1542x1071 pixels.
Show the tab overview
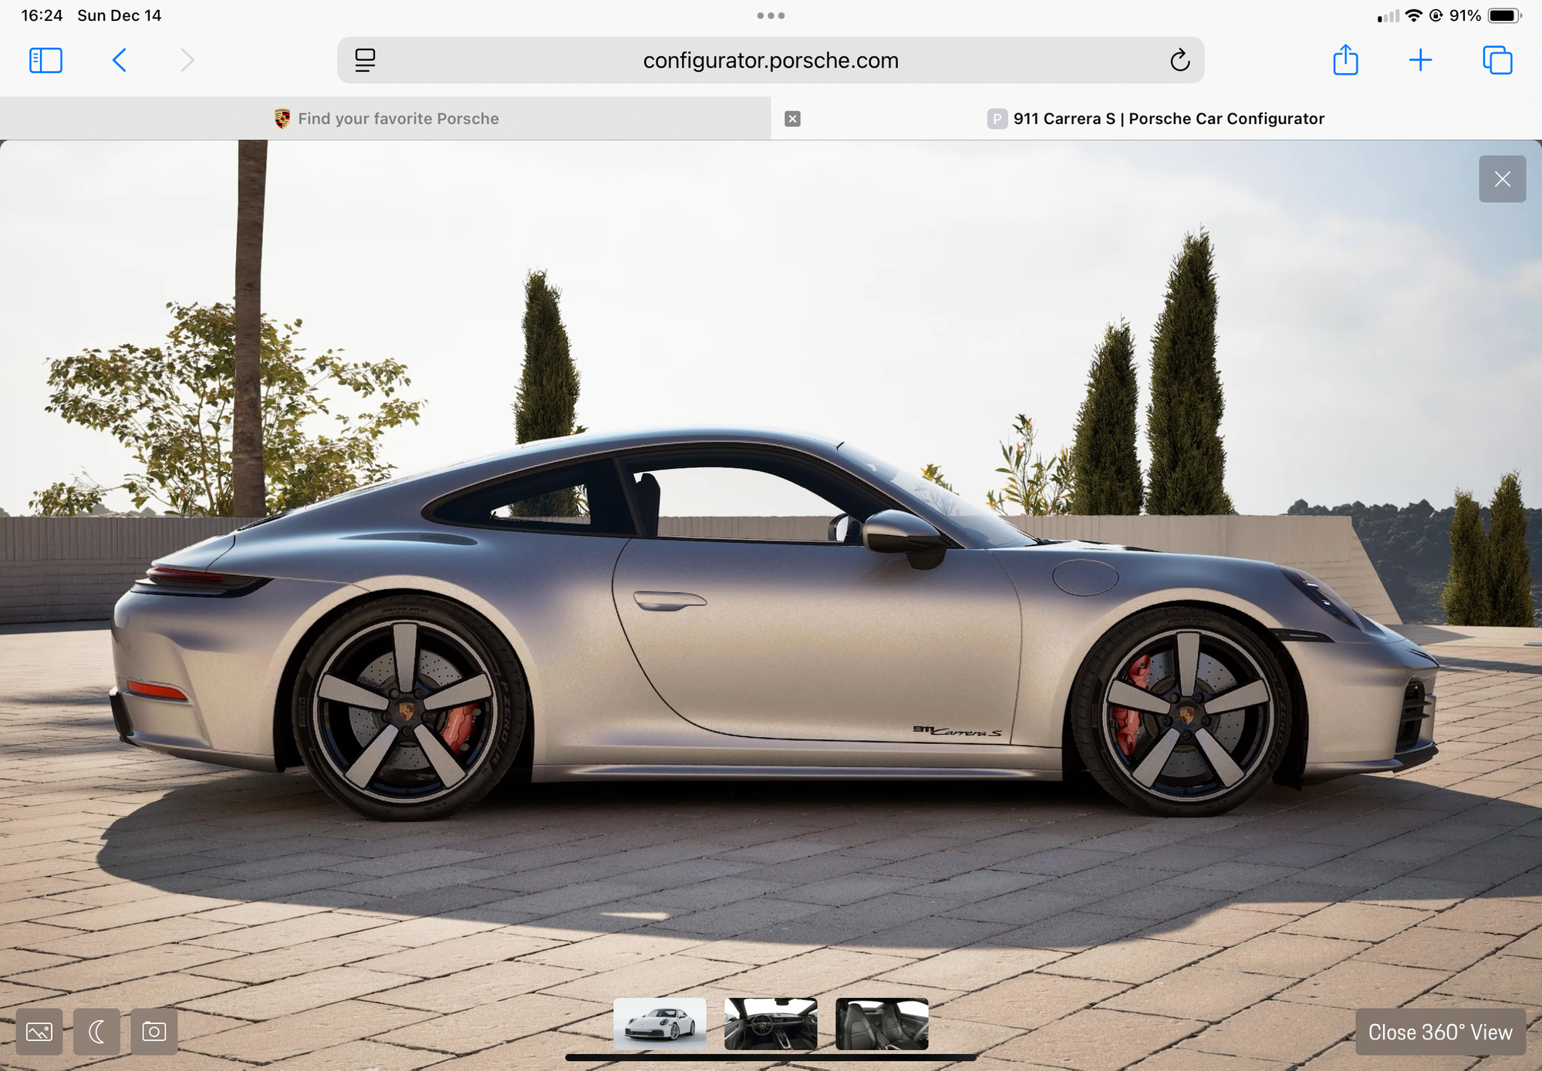point(1497,60)
